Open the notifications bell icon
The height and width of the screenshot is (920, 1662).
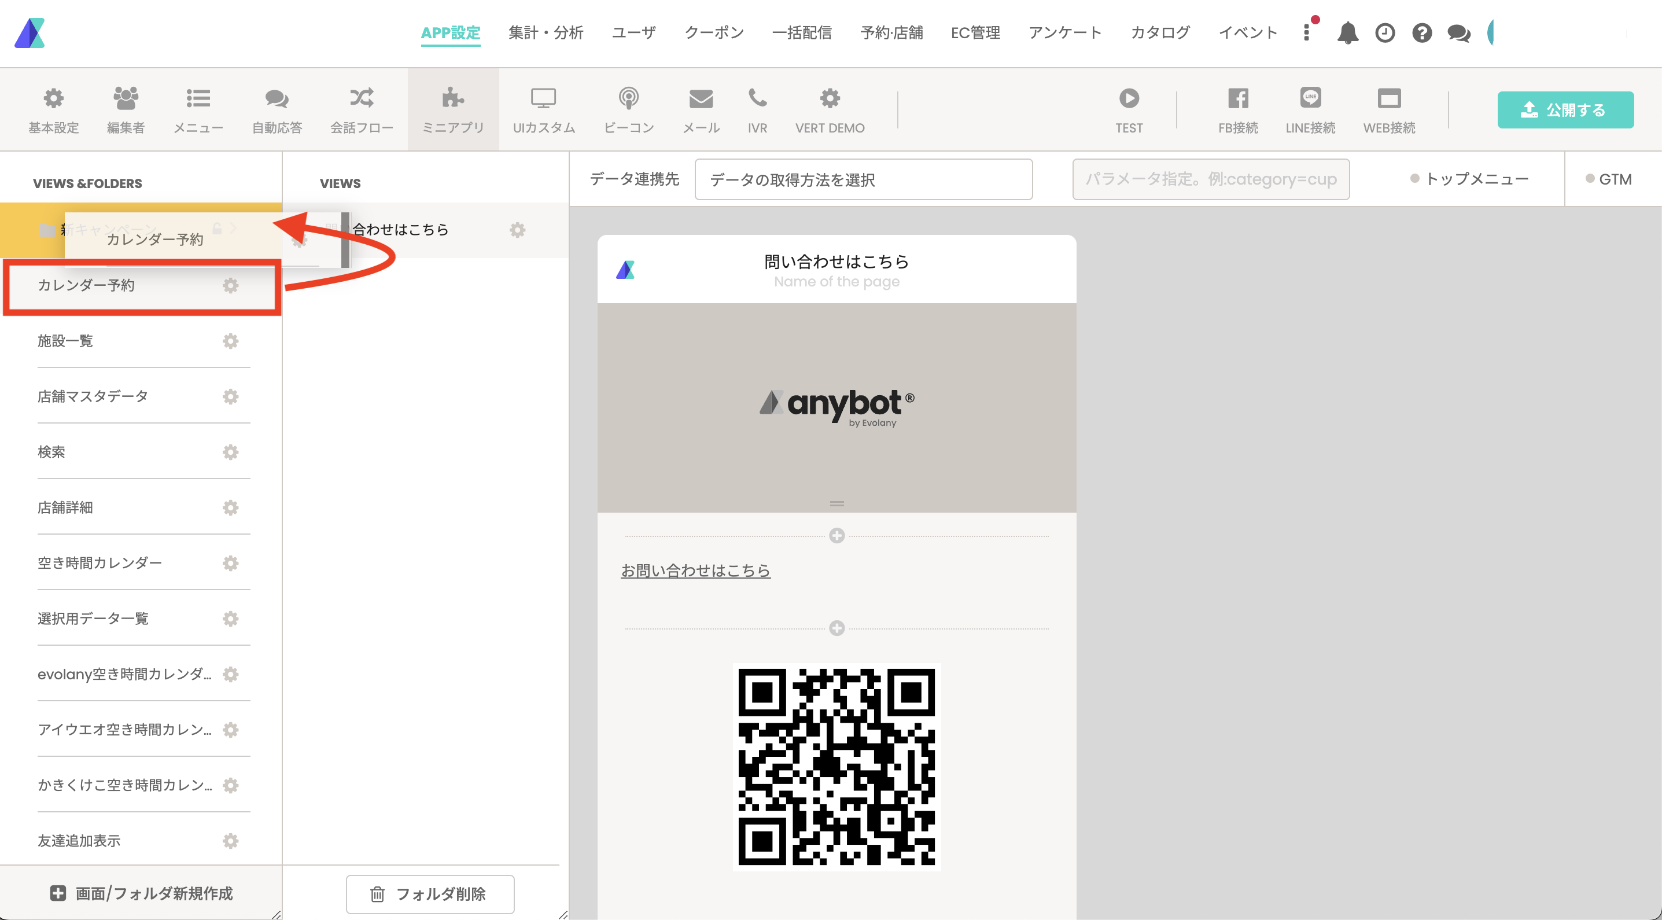[1347, 32]
